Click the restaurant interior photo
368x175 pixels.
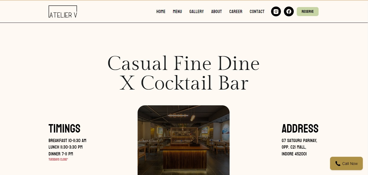tap(183, 140)
